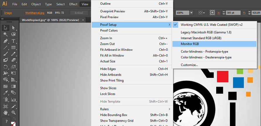Expand the Rulers submenu
Image resolution: width=261 pixels, height=126 pixels.
(x=169, y=109)
